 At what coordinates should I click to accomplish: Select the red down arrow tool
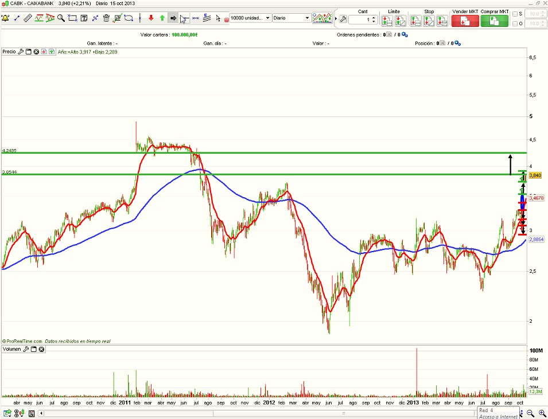[x=151, y=18]
